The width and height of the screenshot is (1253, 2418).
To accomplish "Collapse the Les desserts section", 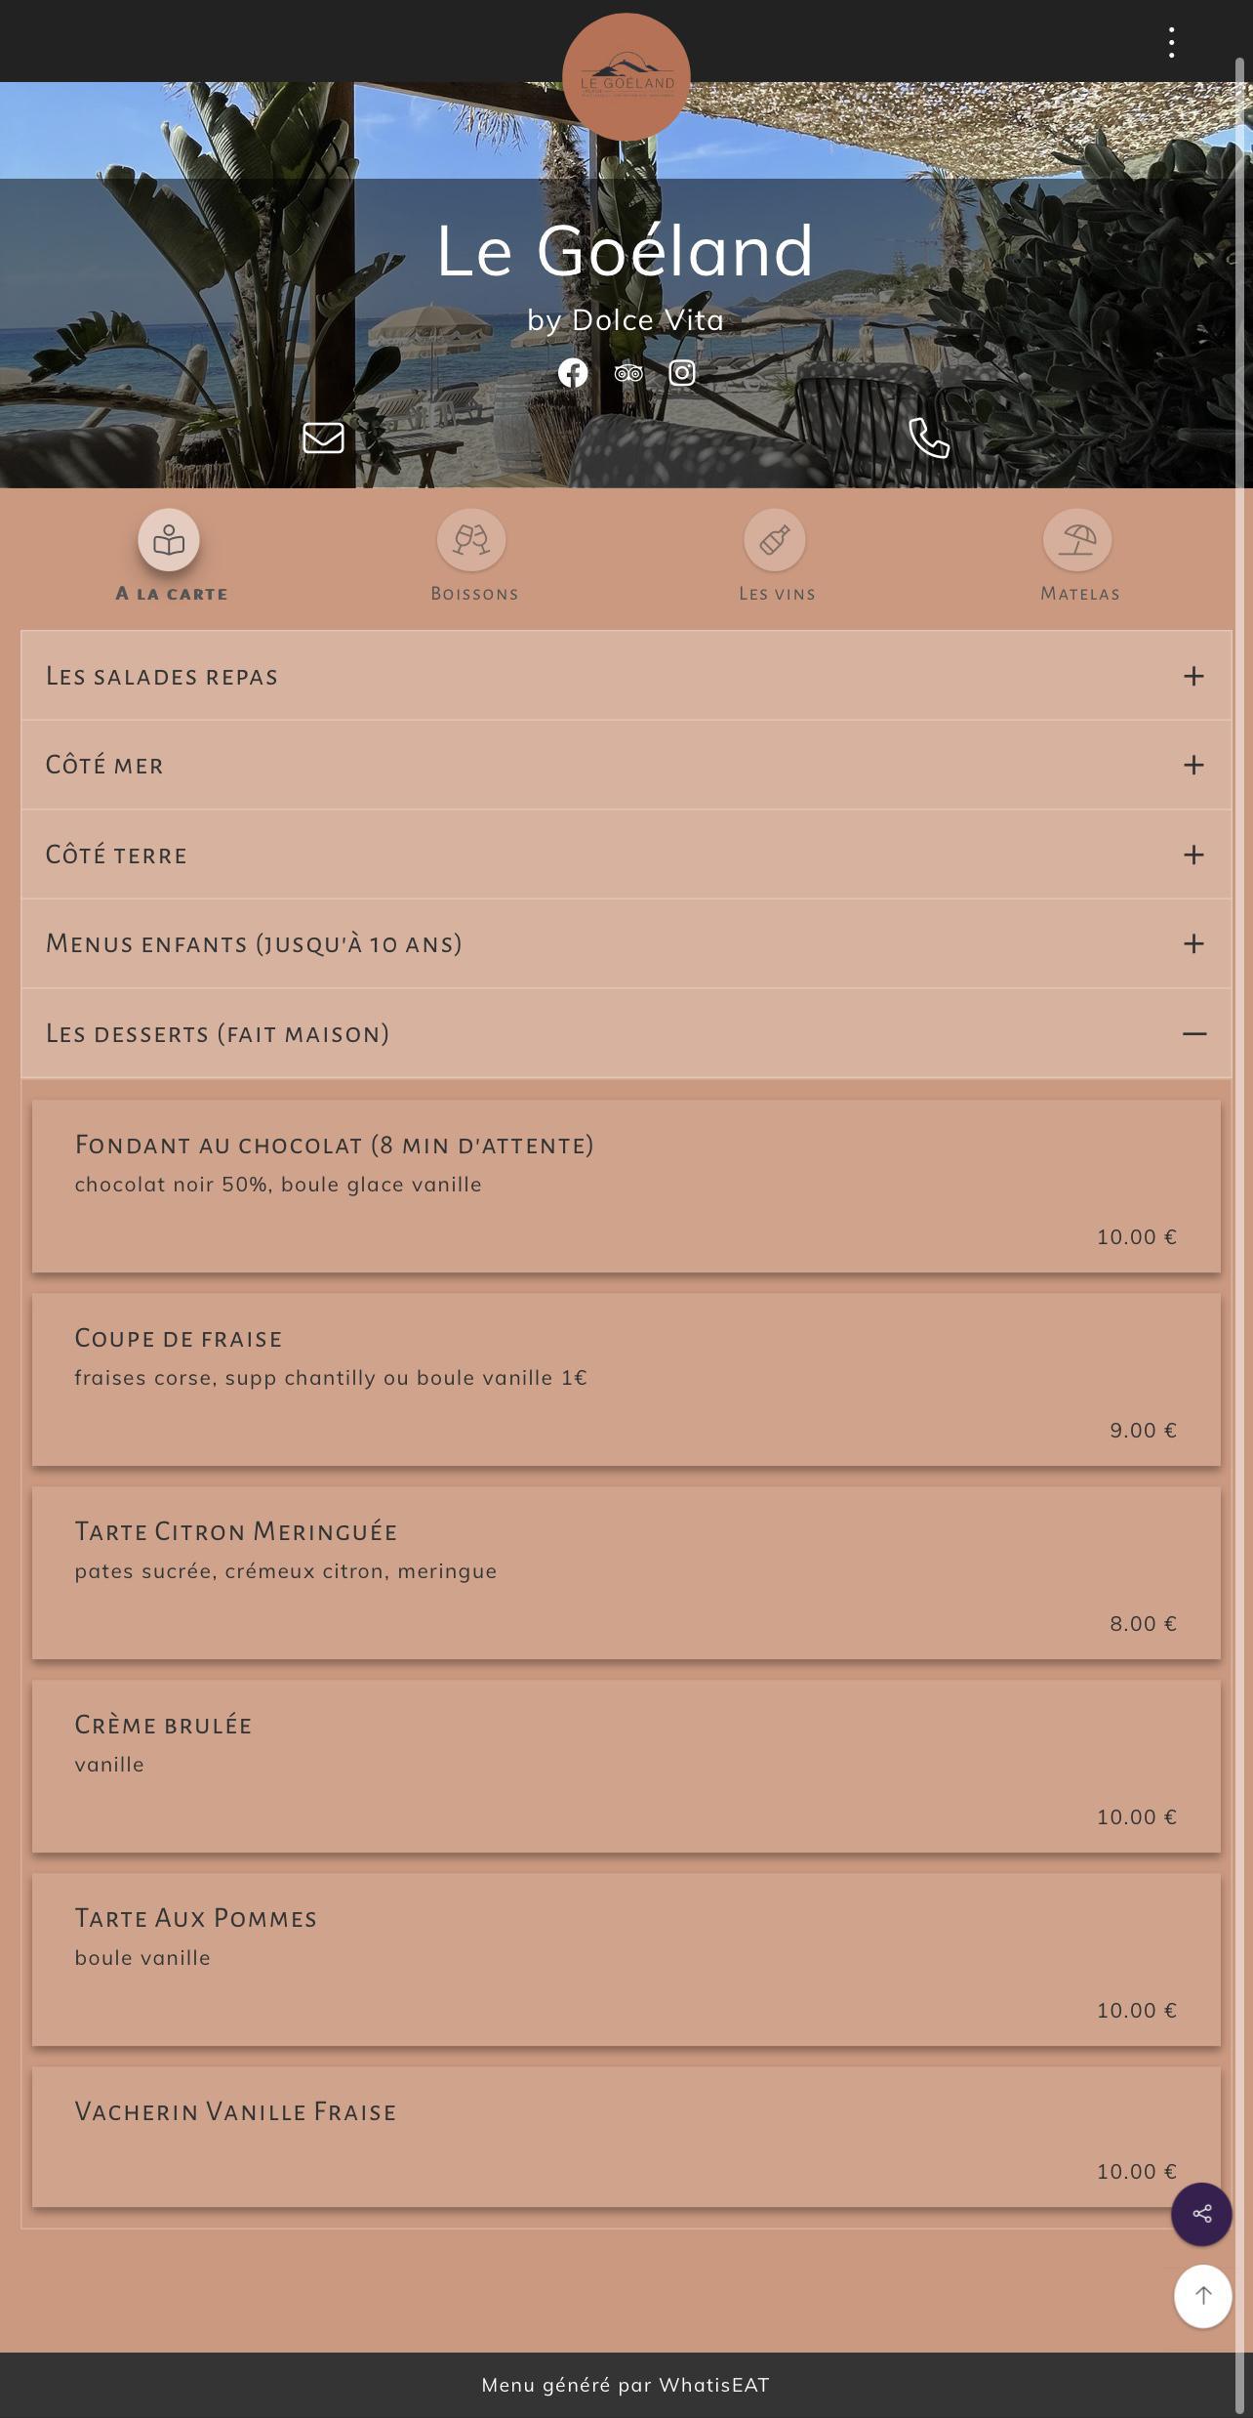I will pos(626,1033).
